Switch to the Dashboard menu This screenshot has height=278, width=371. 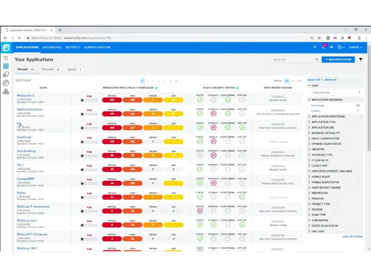pyautogui.click(x=52, y=47)
